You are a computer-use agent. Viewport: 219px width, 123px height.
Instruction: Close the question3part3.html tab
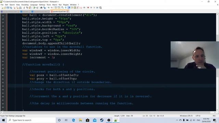pos(67,12)
